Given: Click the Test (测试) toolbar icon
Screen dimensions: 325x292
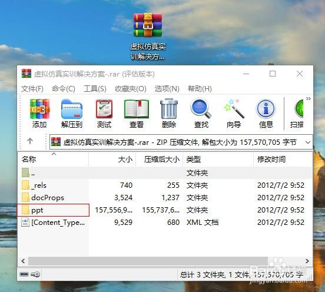Looking at the screenshot, I should (104, 109).
